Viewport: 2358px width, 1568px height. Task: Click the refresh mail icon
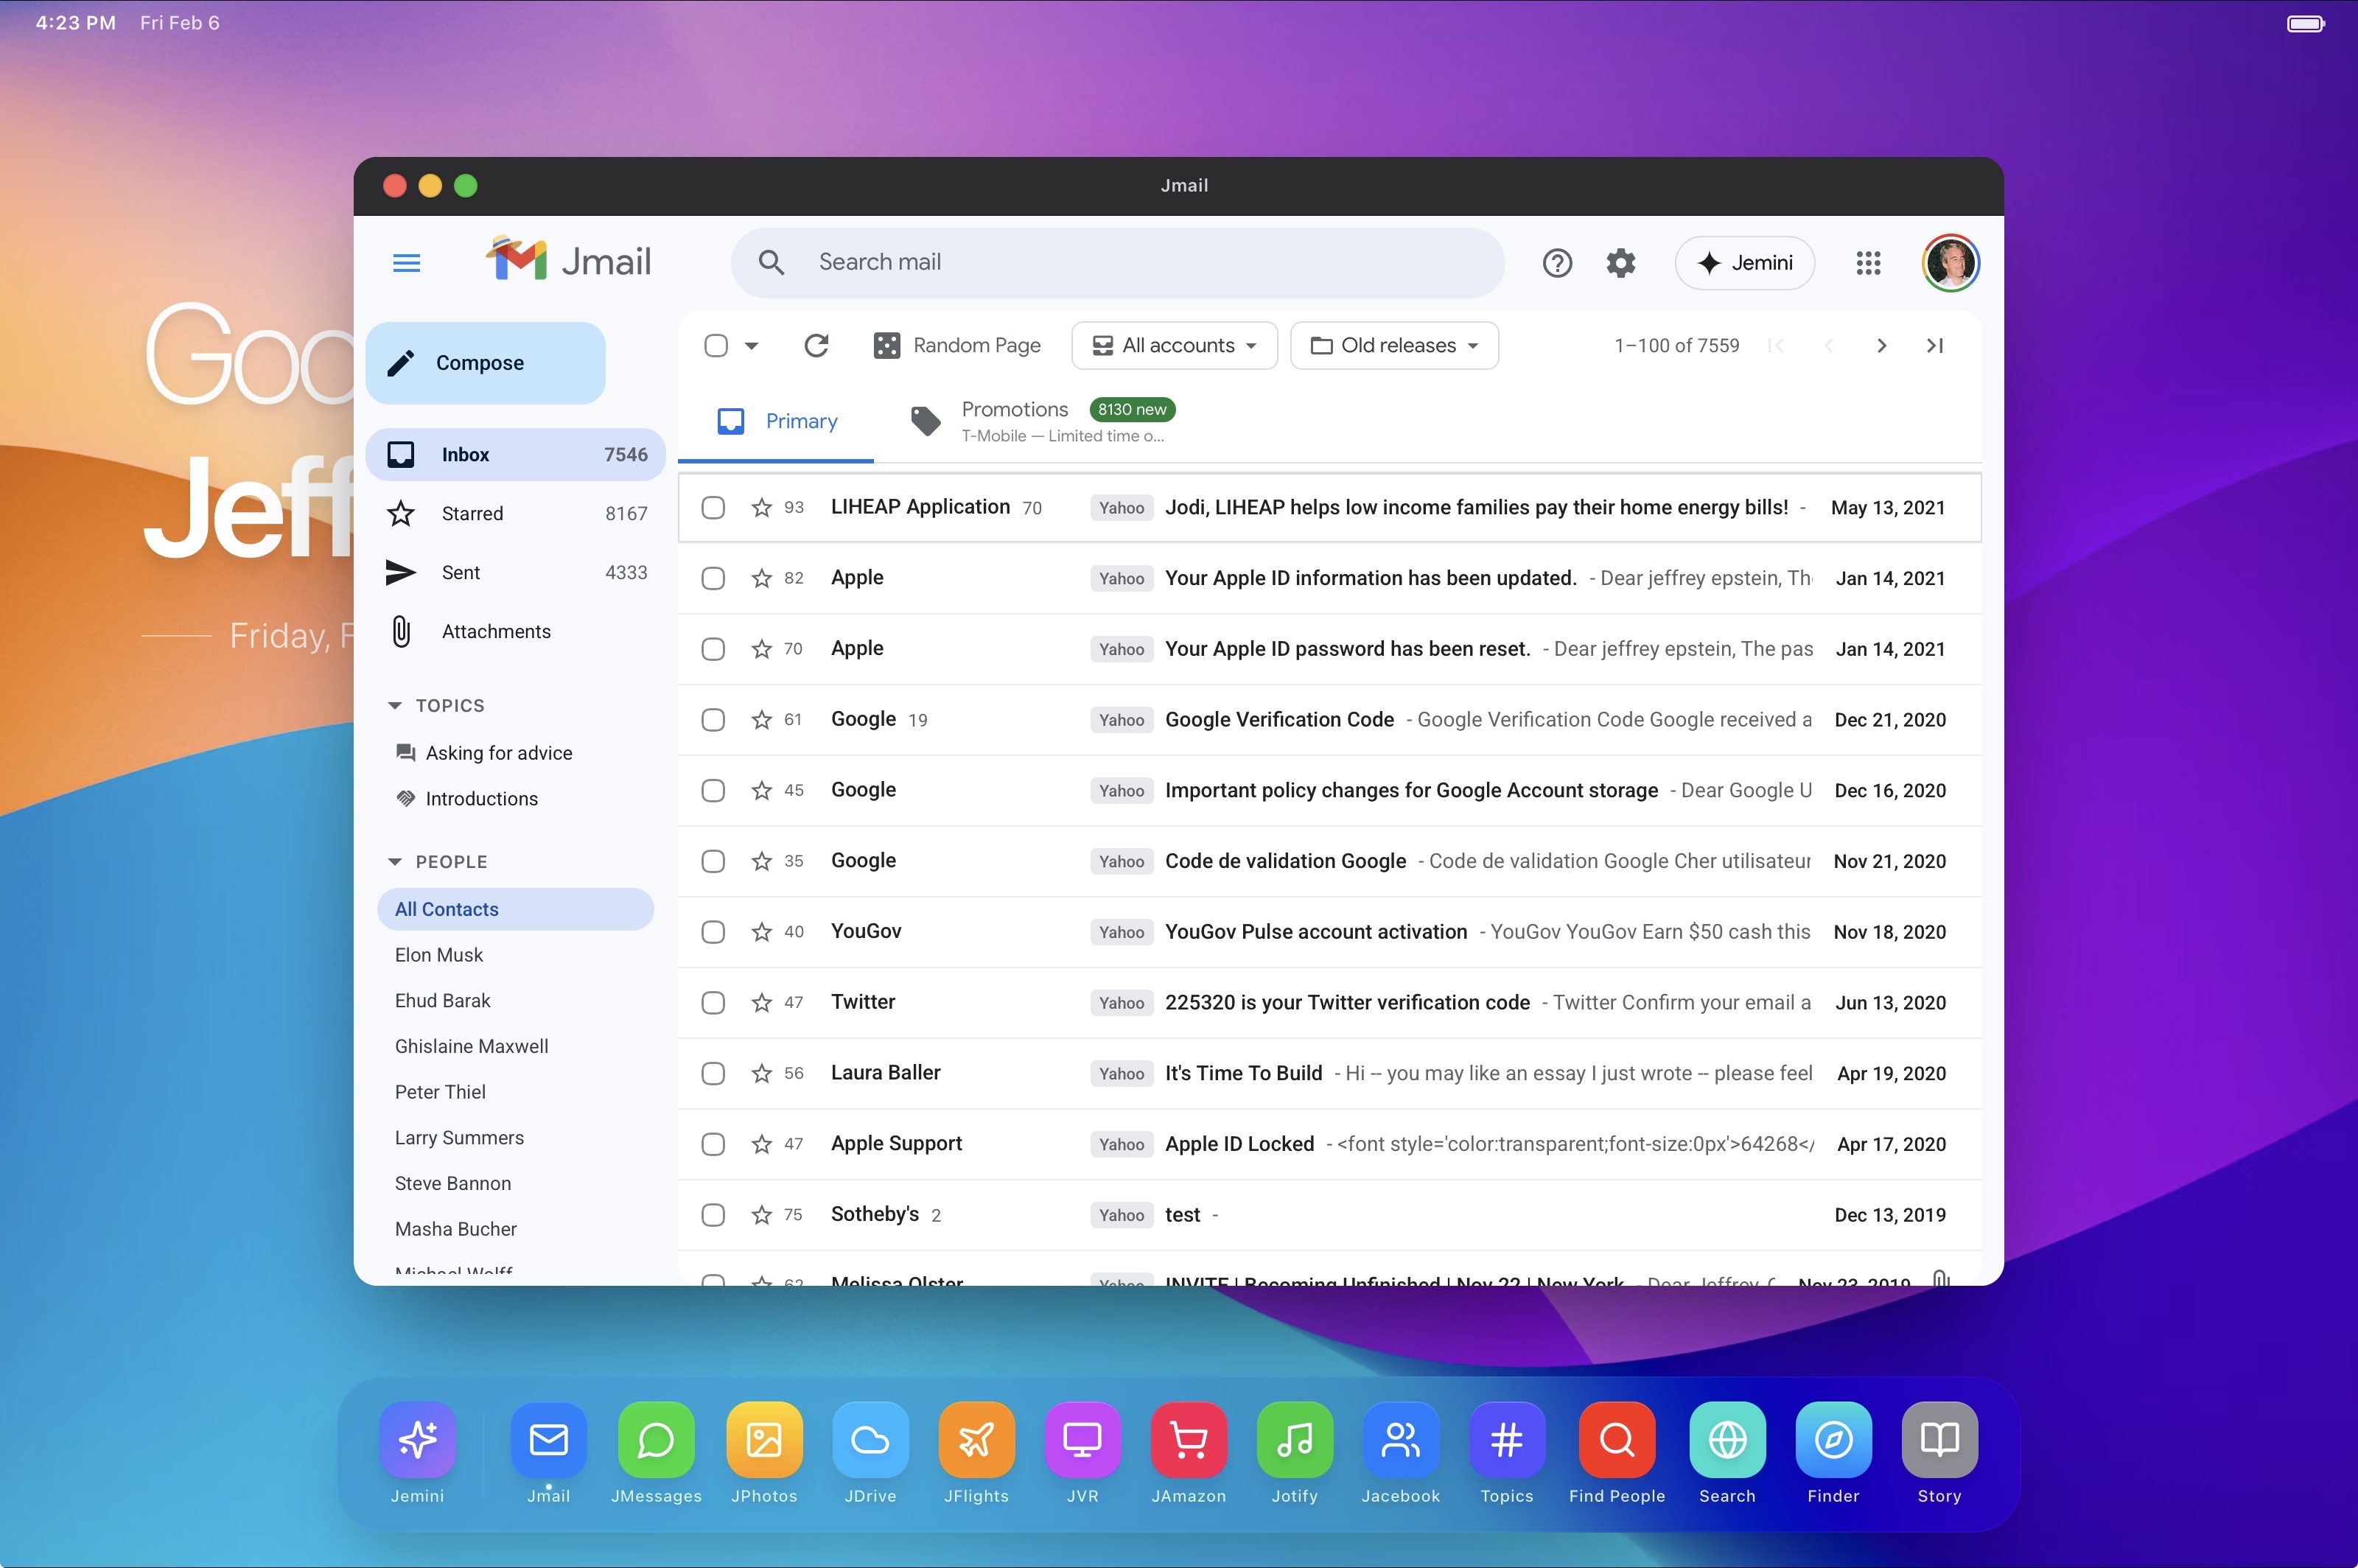[816, 346]
